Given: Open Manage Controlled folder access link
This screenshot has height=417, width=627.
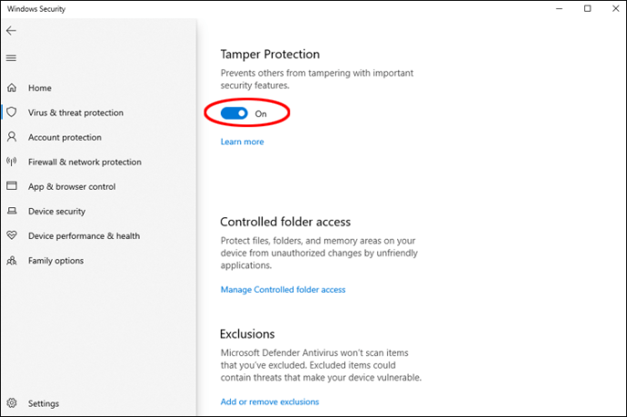Looking at the screenshot, I should coord(283,290).
